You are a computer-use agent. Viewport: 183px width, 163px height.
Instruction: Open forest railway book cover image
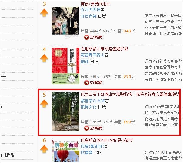65,111
